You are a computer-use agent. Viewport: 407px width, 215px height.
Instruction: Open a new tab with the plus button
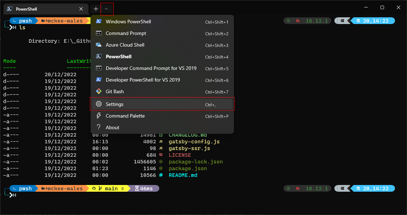click(x=96, y=9)
